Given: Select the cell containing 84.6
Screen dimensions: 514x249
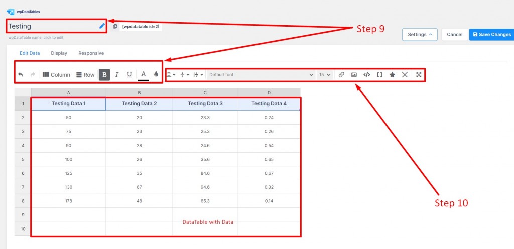Looking at the screenshot, I should point(205,173).
